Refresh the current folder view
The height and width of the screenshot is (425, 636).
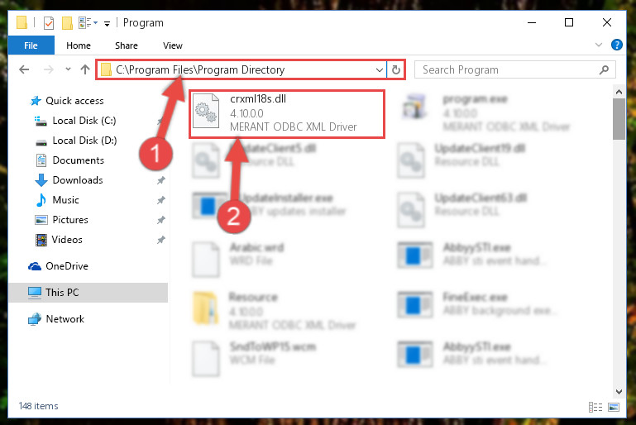[x=396, y=69]
